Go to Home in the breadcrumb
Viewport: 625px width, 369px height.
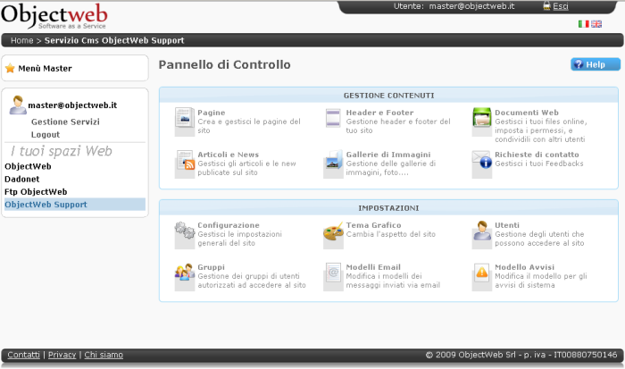click(22, 40)
